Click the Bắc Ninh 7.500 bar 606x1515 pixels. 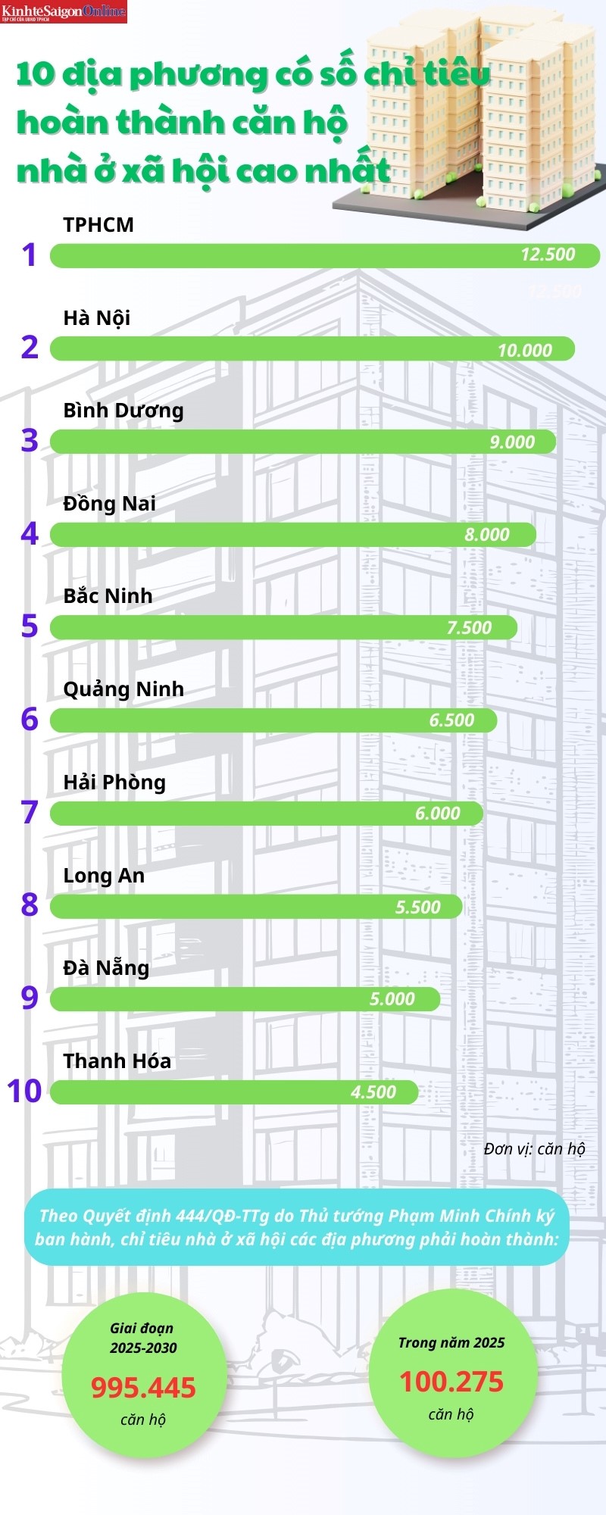tap(284, 627)
